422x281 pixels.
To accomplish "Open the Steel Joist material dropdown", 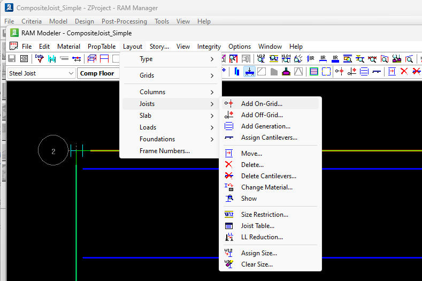I will pyautogui.click(x=71, y=73).
